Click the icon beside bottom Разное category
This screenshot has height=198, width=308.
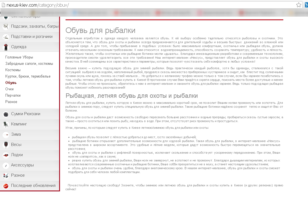tap(6, 175)
